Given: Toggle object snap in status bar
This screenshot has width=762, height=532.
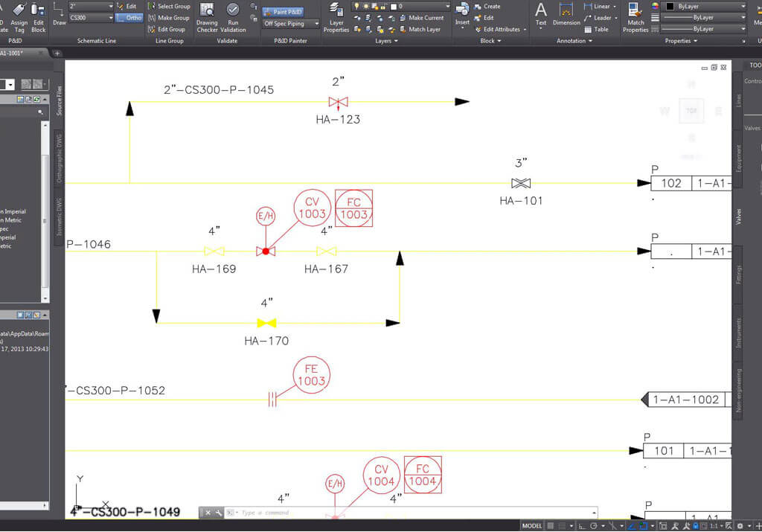Looking at the screenshot, I should (644, 526).
